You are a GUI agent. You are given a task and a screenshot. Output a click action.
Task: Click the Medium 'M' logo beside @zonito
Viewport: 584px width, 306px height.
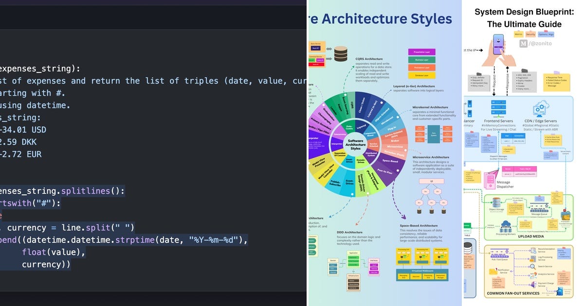point(524,43)
